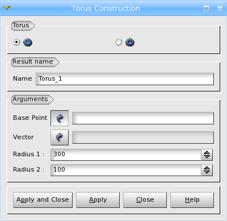Increase Radius 1 with up arrow
Image resolution: width=227 pixels, height=221 pixels.
[x=207, y=152]
